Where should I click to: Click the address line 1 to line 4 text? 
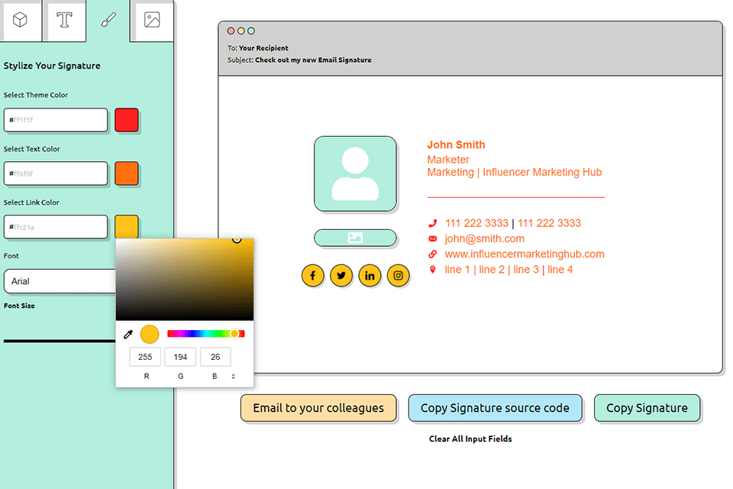(x=509, y=270)
